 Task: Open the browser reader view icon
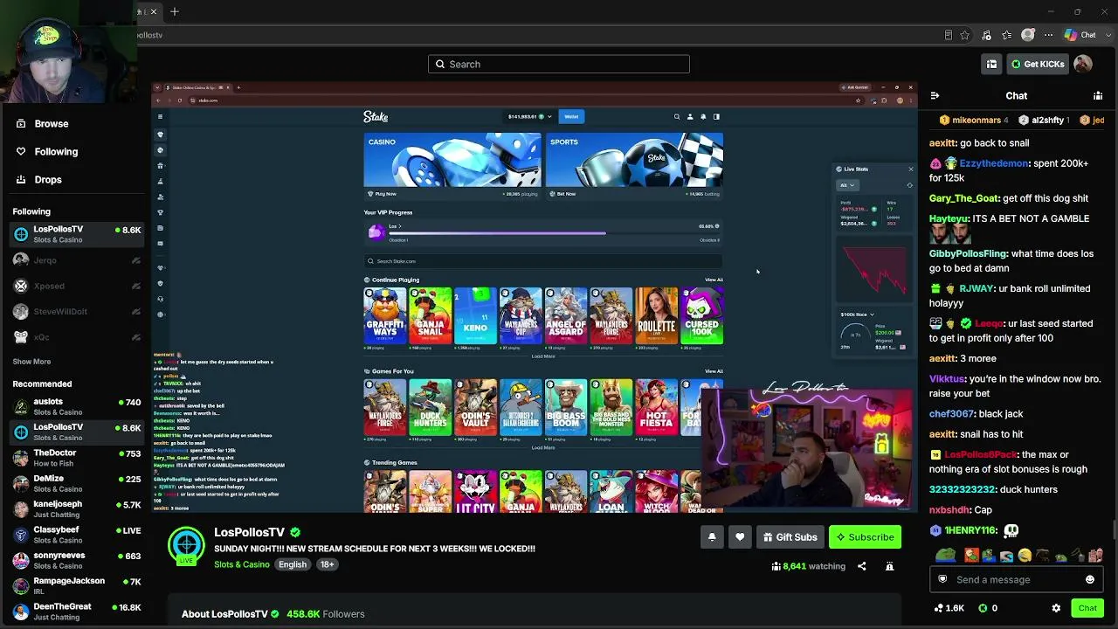coord(948,35)
